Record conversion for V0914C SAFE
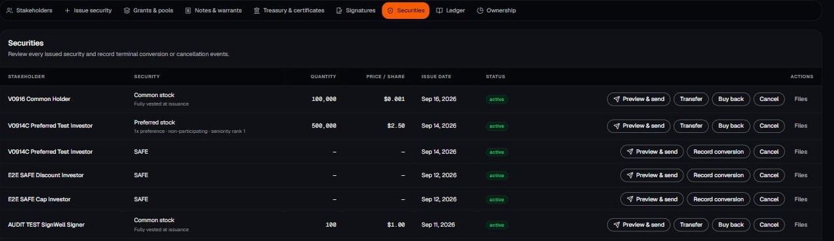 (718, 152)
